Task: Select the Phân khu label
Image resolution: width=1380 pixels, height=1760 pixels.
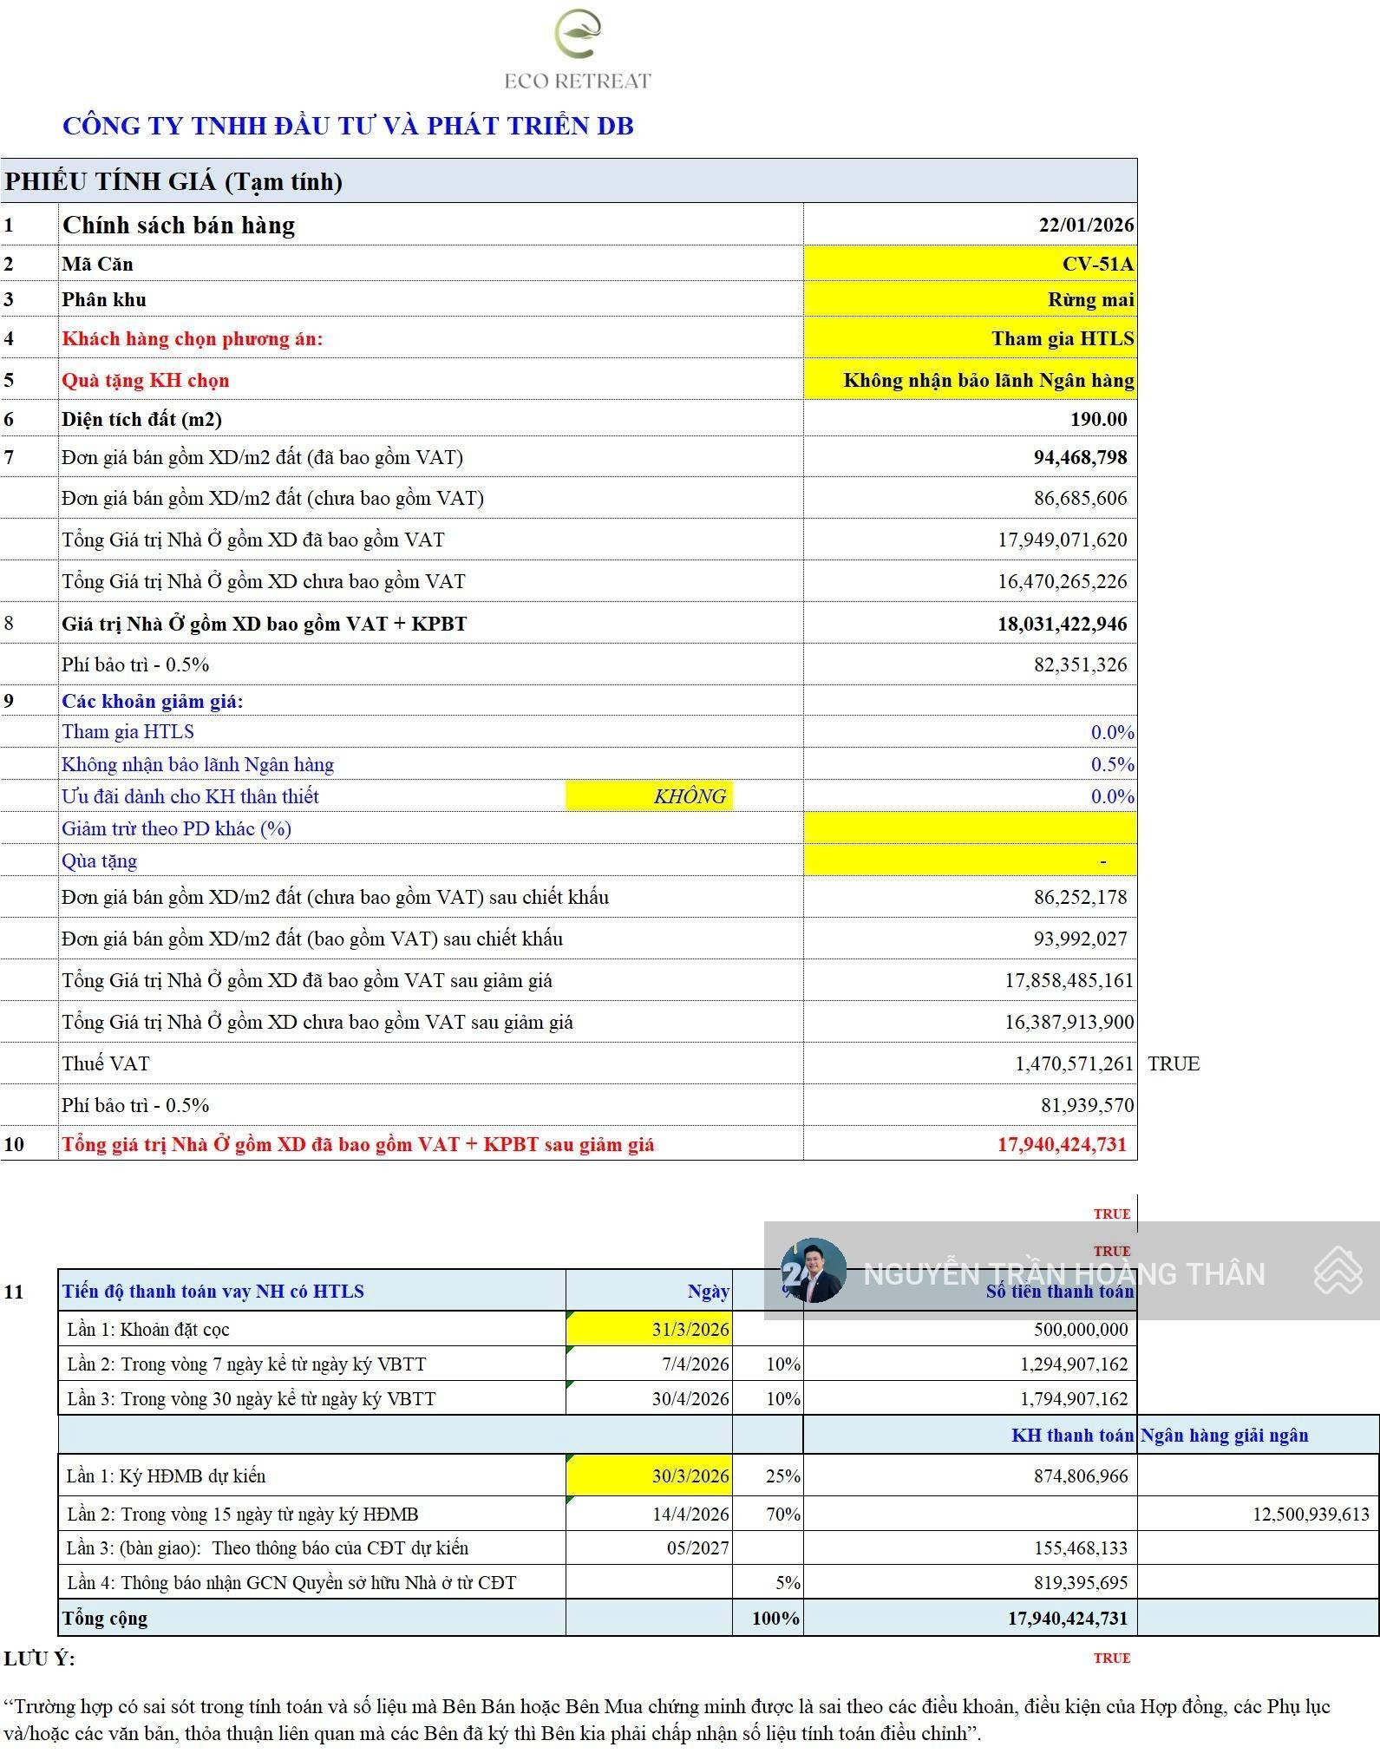Action: pyautogui.click(x=104, y=299)
